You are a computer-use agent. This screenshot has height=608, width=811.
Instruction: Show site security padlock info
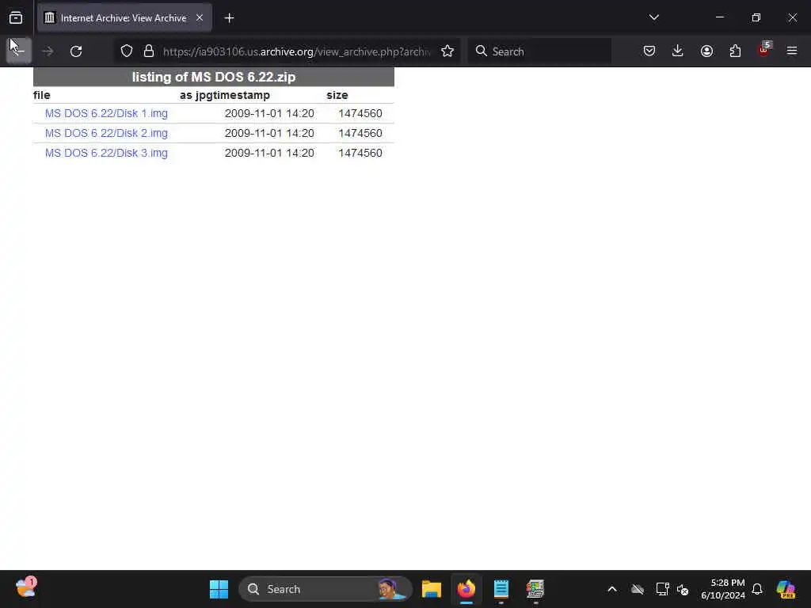click(149, 51)
